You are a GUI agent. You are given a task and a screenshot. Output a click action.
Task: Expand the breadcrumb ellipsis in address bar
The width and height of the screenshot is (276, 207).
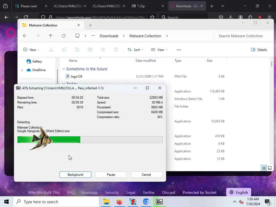pos(93,36)
